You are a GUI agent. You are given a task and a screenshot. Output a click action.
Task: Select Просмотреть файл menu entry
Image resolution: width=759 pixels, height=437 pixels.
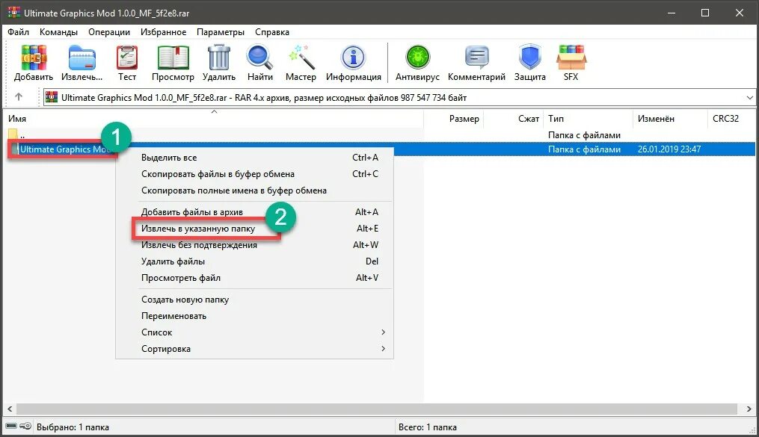pyautogui.click(x=254, y=277)
